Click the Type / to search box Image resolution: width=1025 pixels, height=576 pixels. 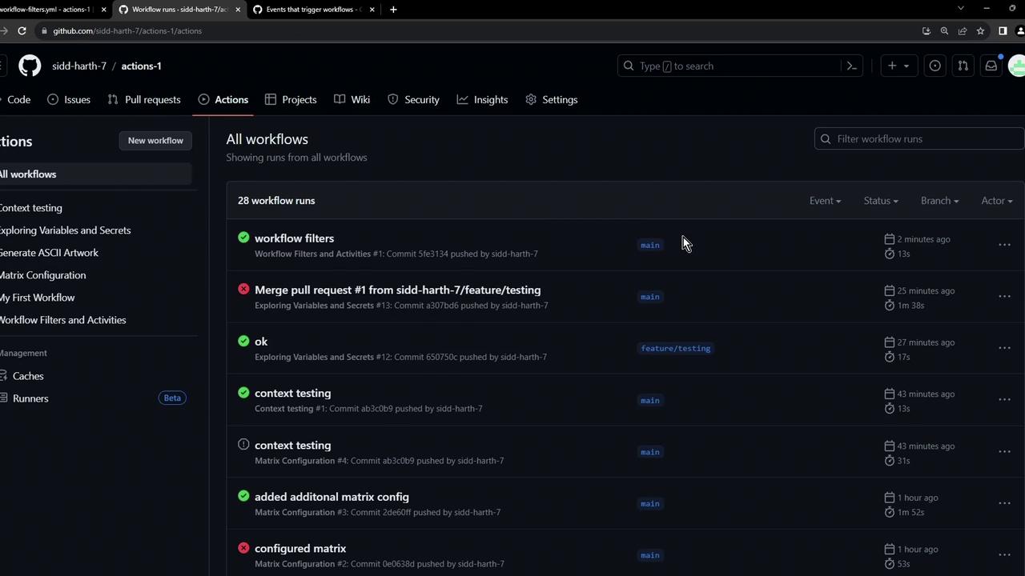point(739,66)
